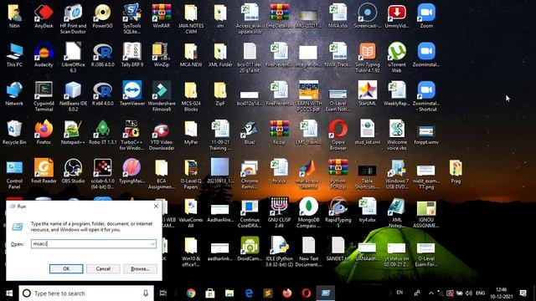
Task: Open the Recycle Bin
Action: click(x=14, y=133)
